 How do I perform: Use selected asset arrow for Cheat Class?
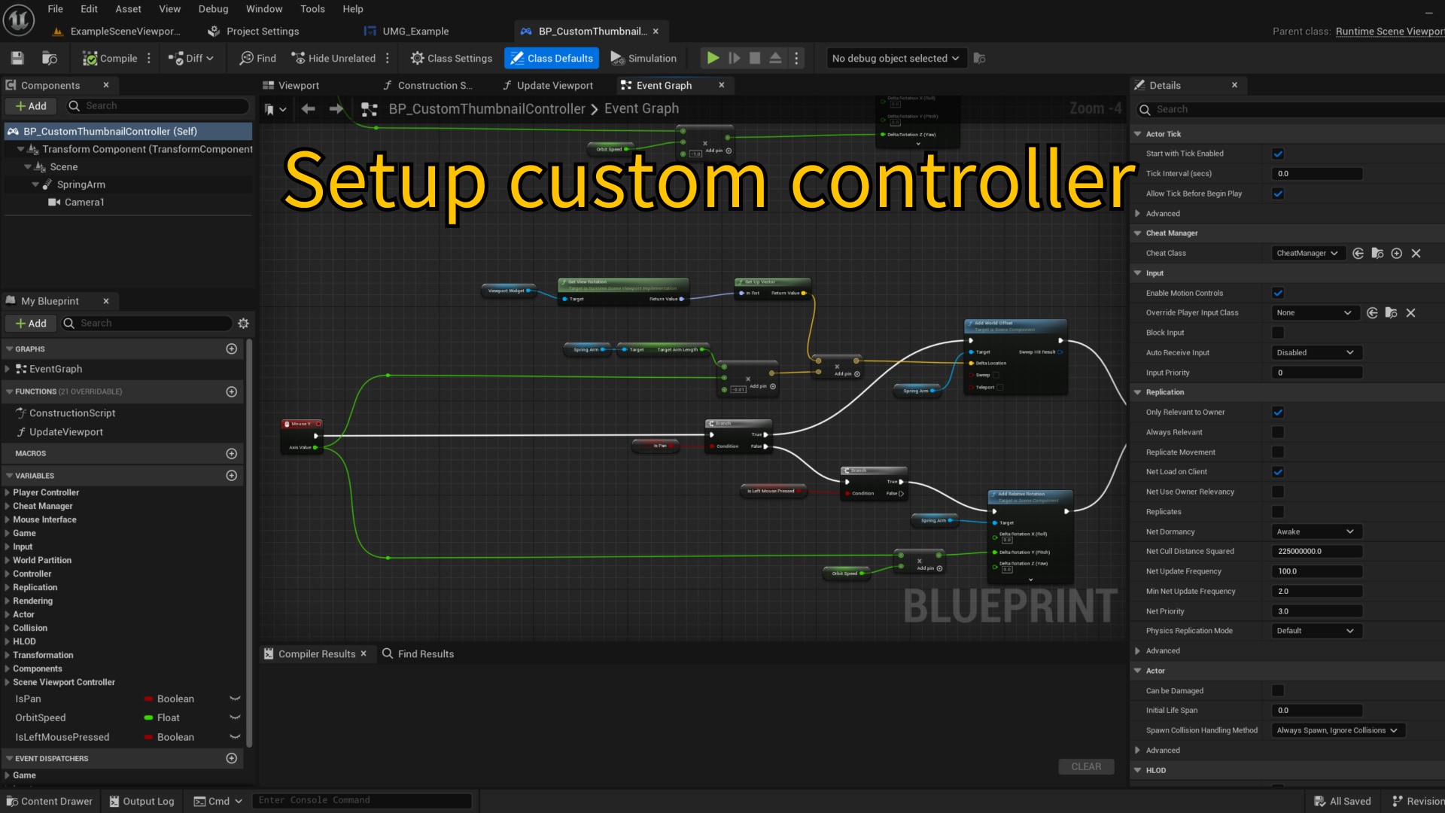click(1358, 253)
